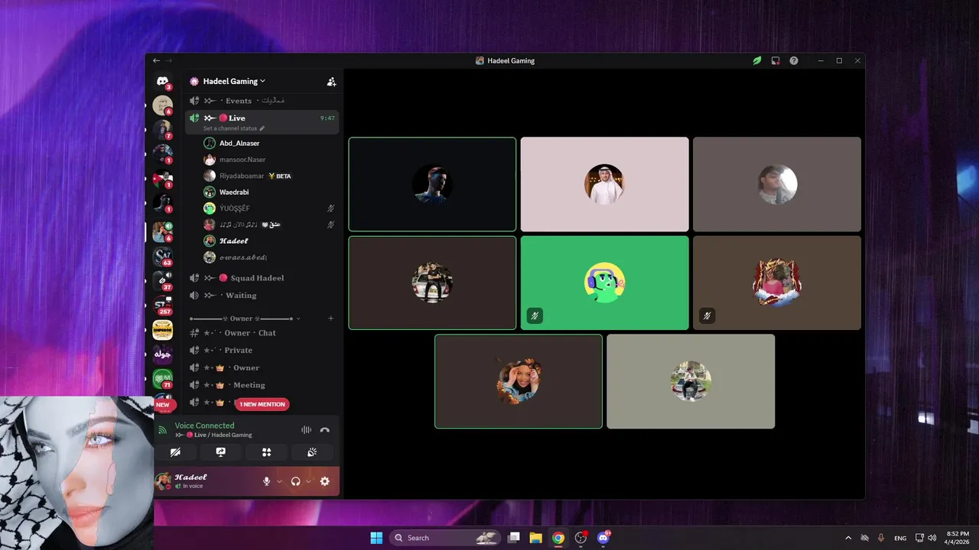The width and height of the screenshot is (979, 550).
Task: Open the Emperor server icon
Action: 162,330
